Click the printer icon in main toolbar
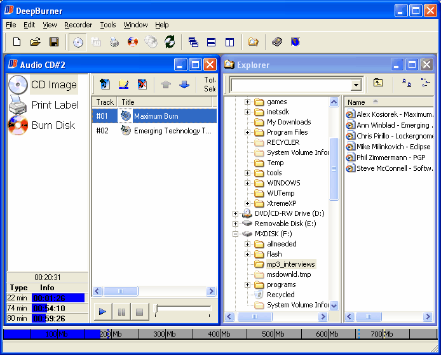441x355 pixels. point(114,42)
